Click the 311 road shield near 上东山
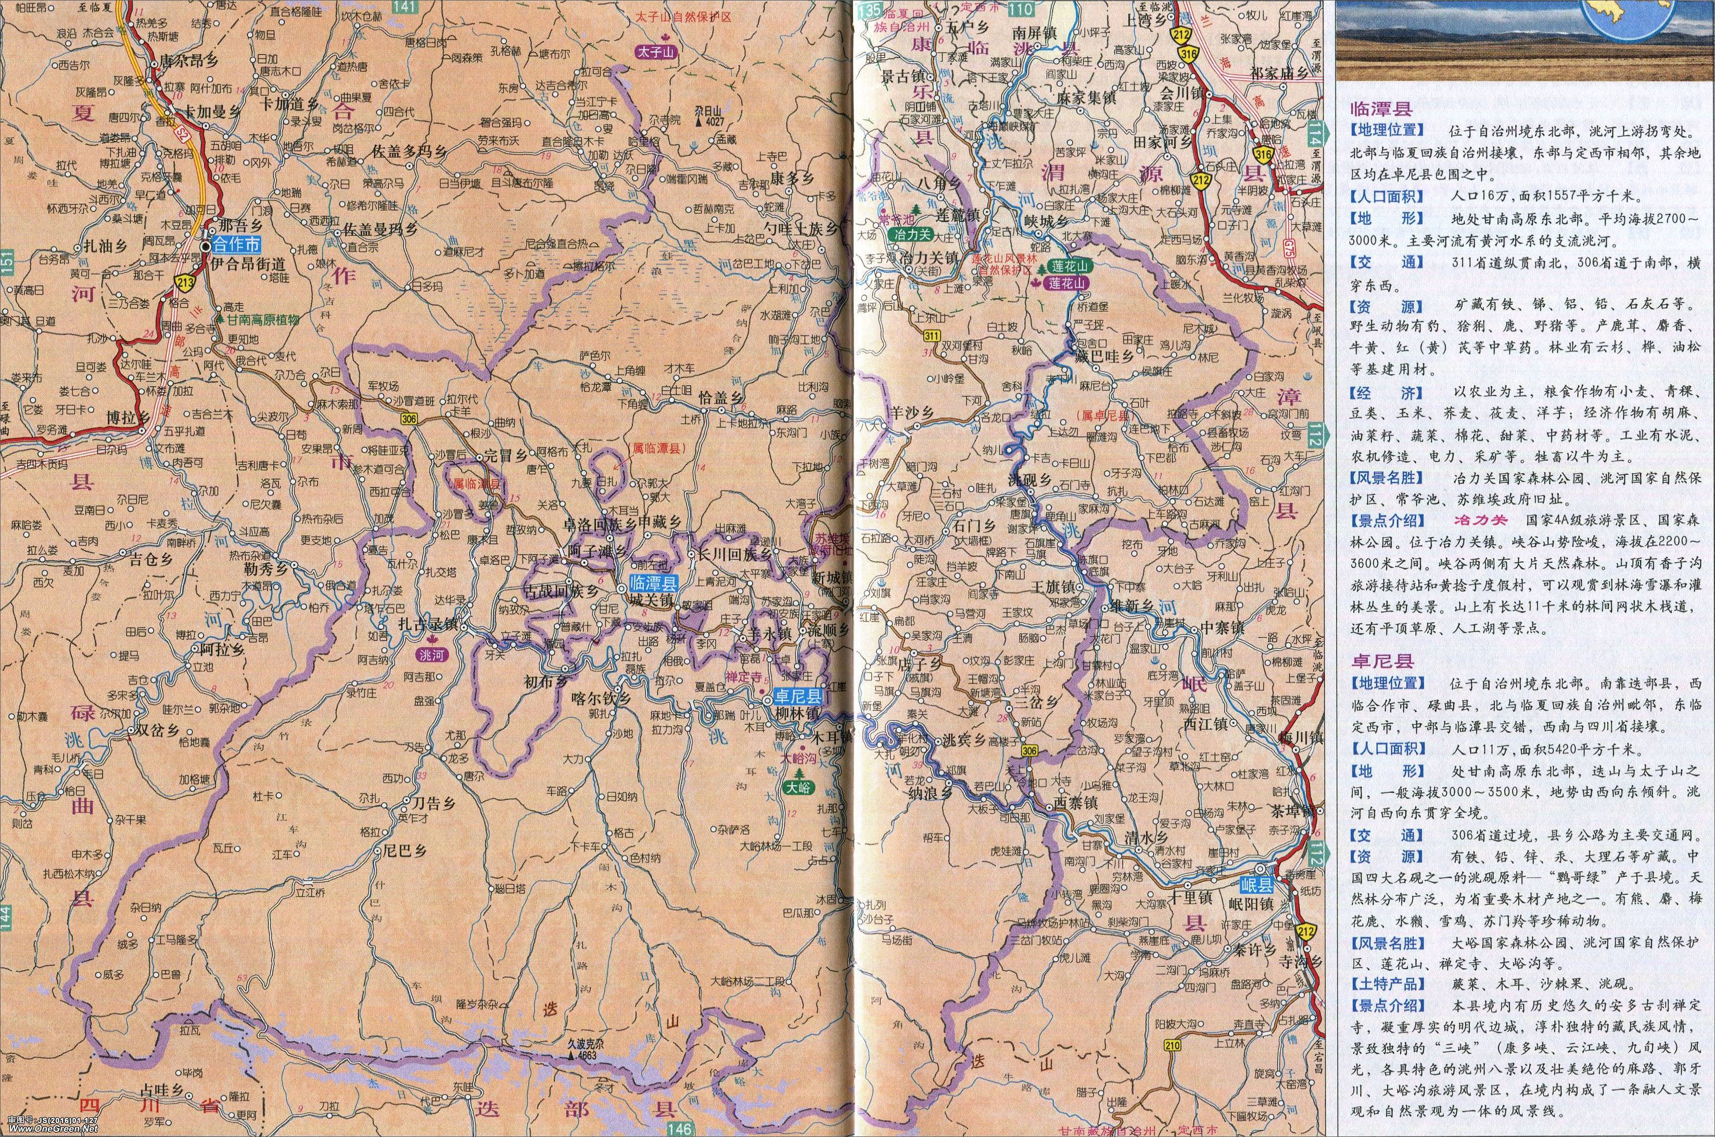Image resolution: width=1715 pixels, height=1137 pixels. click(x=932, y=335)
